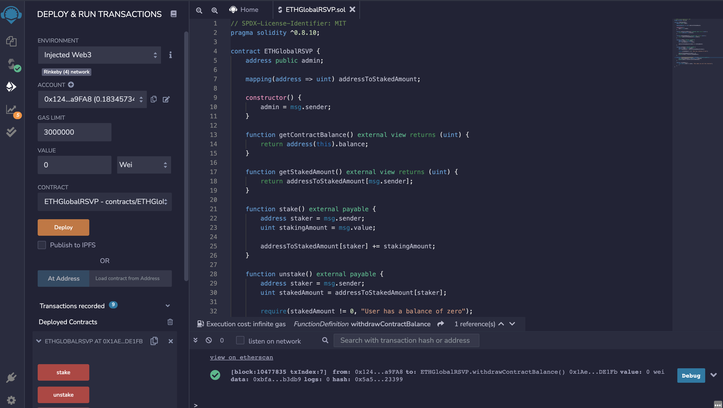
Task: Toggle the listen on network checkbox
Action: (x=239, y=340)
